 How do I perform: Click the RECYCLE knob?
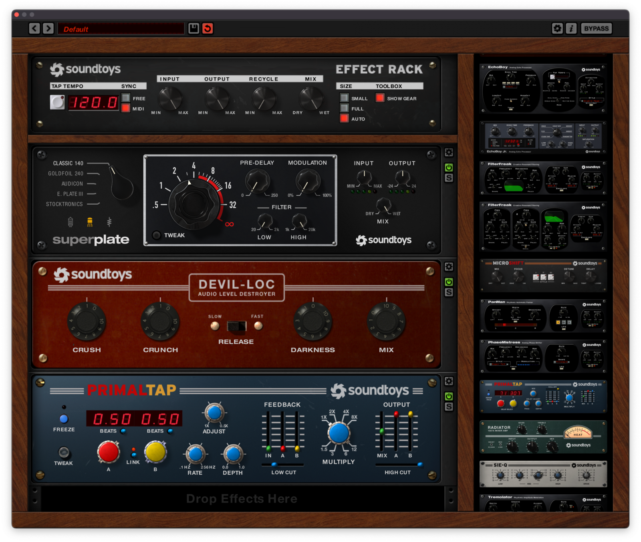264,99
